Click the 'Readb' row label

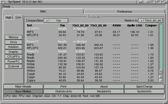click(30, 55)
